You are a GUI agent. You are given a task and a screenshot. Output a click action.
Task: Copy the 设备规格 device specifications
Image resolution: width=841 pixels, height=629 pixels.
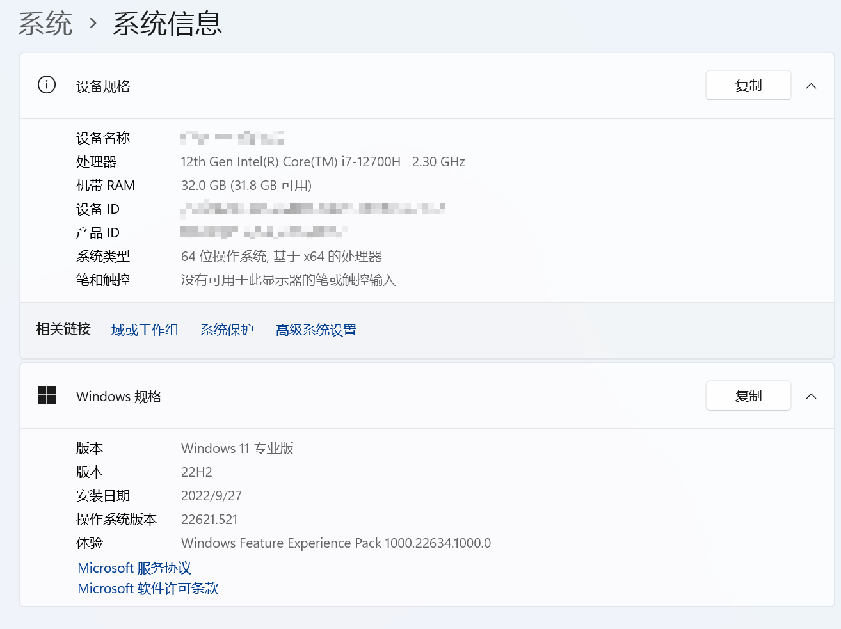(748, 84)
